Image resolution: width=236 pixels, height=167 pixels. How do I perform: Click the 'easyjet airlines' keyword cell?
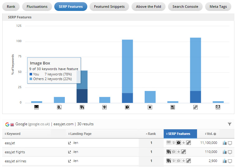coord(15,161)
